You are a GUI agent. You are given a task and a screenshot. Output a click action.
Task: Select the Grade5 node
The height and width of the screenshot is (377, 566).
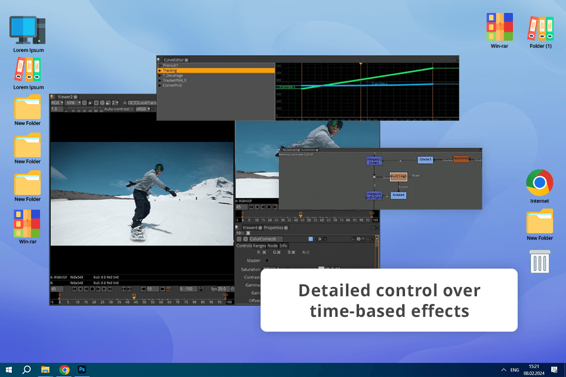(425, 160)
